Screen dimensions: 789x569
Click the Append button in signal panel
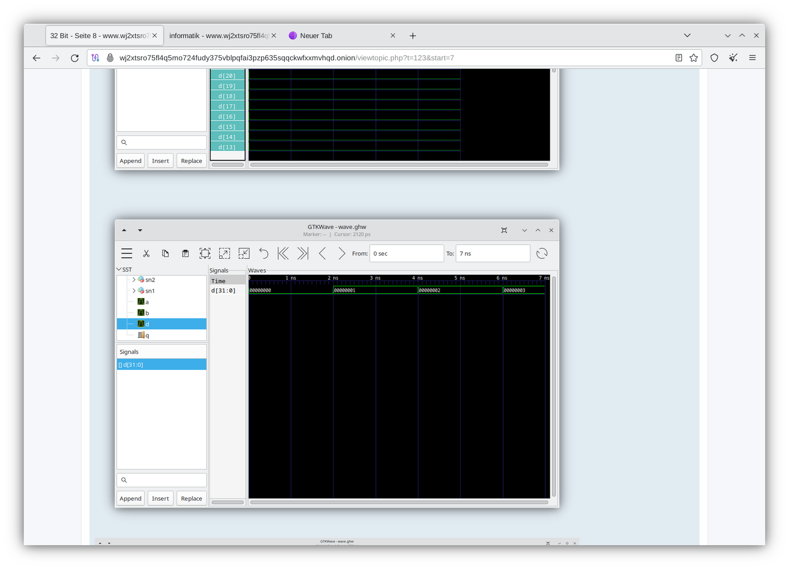[x=130, y=498]
